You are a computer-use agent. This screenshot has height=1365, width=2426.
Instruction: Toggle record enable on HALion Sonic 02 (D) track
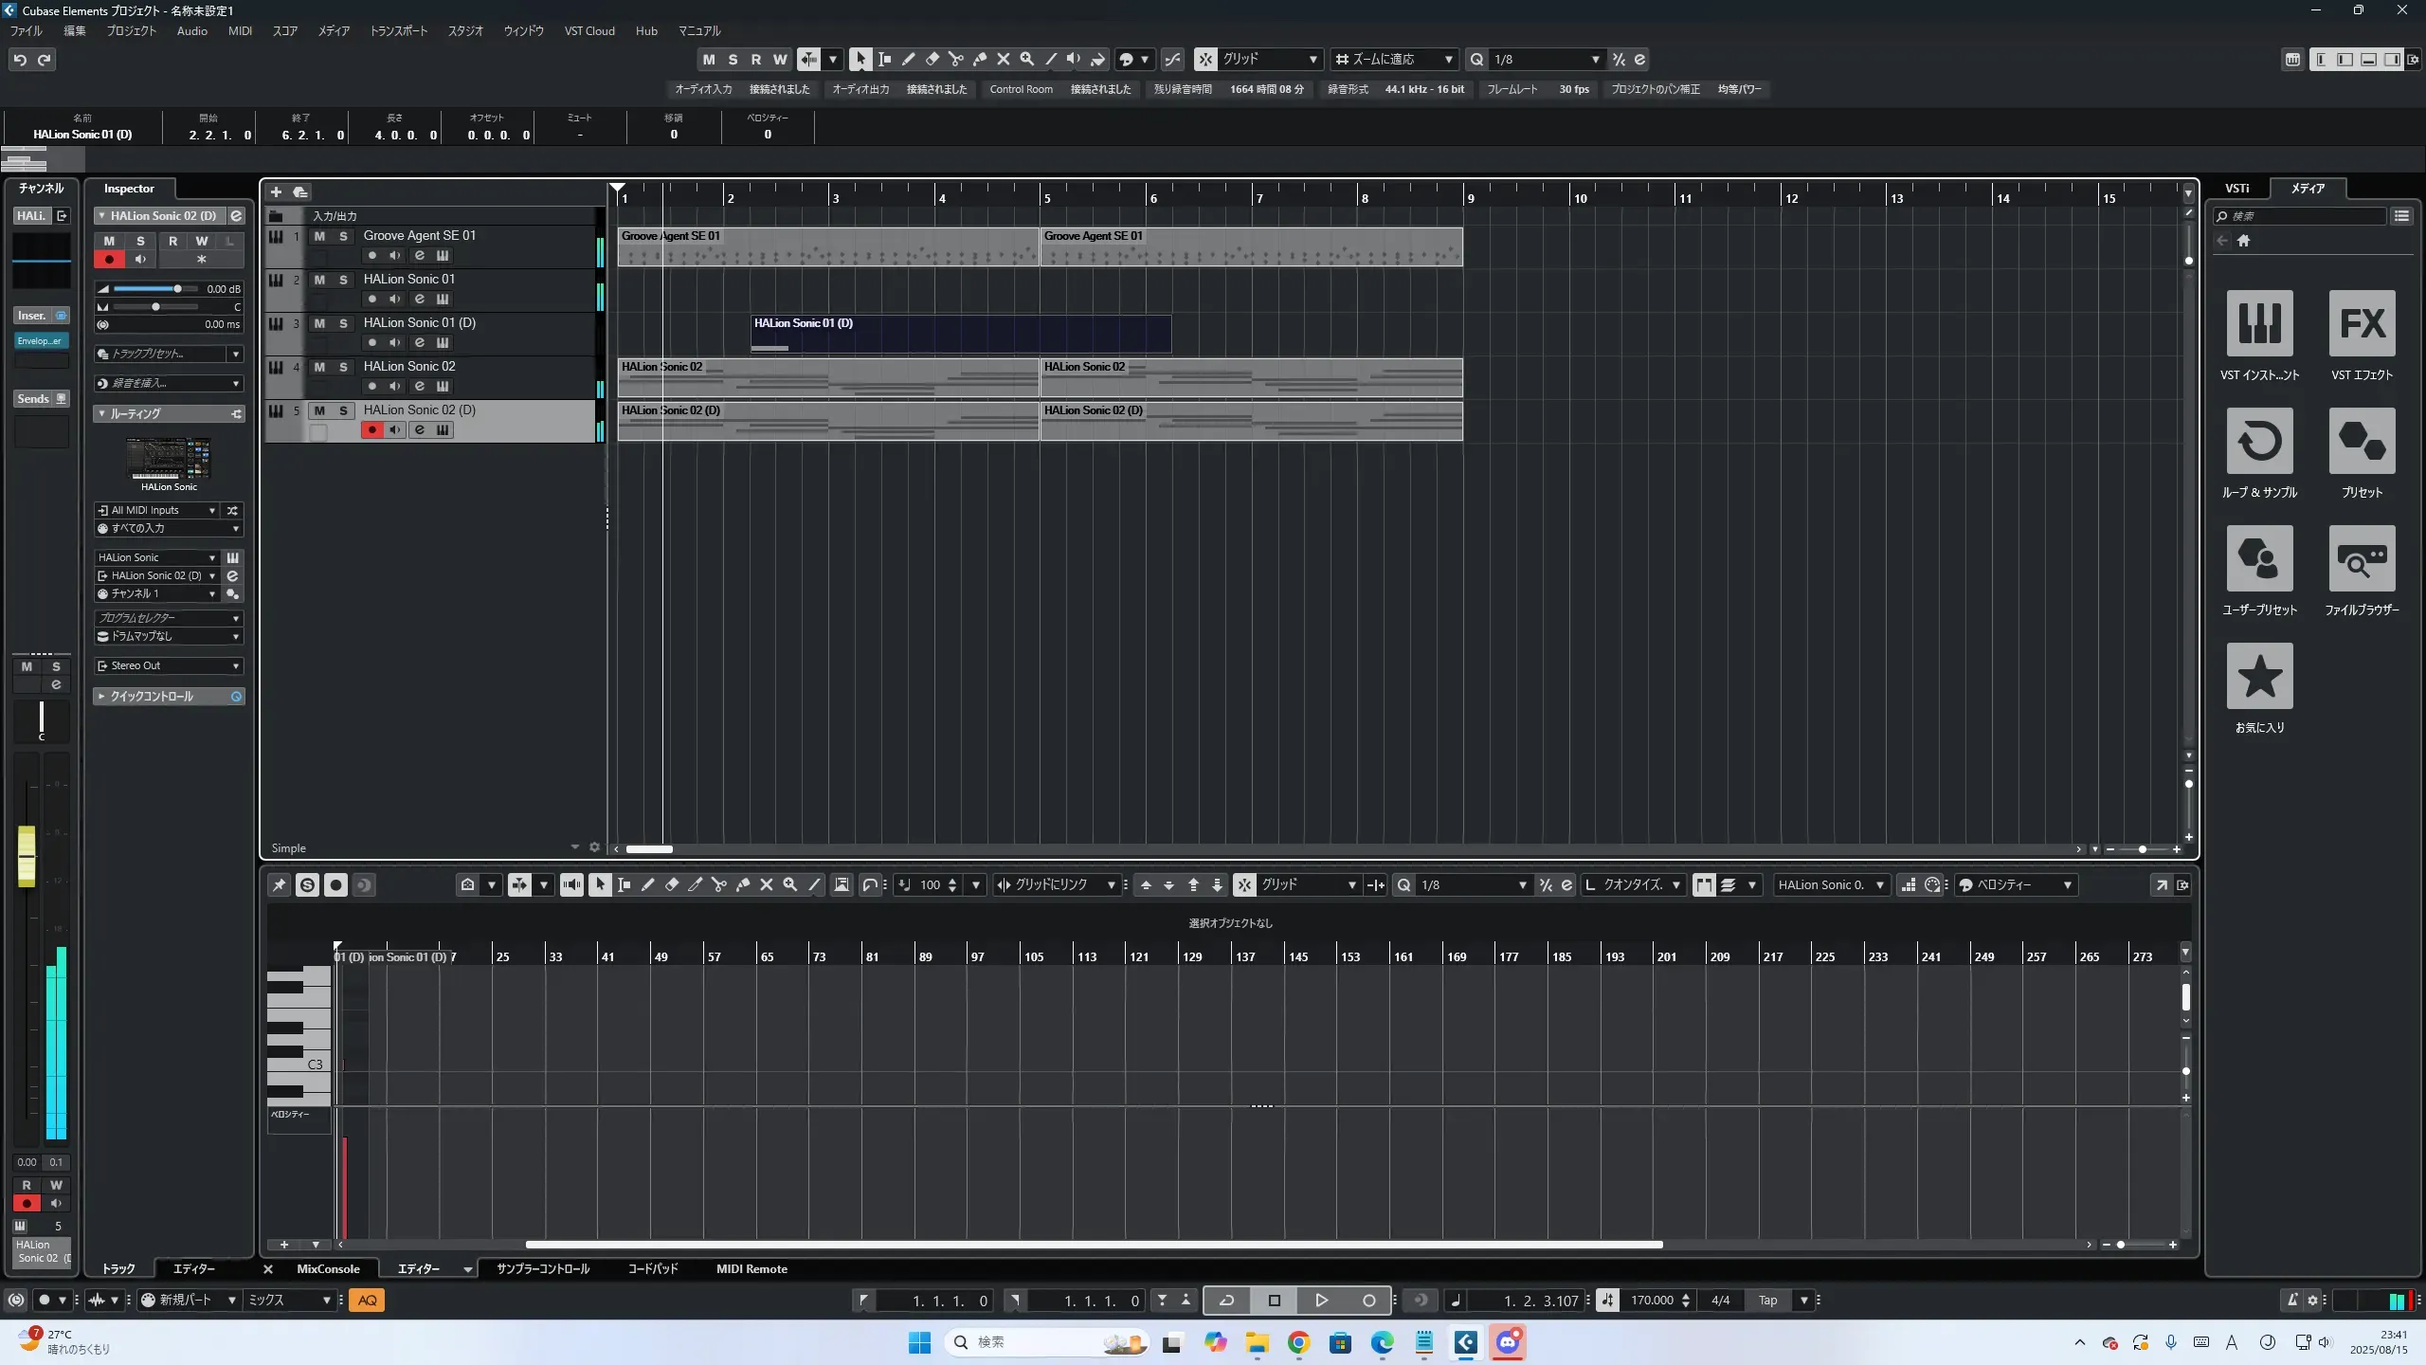point(371,430)
